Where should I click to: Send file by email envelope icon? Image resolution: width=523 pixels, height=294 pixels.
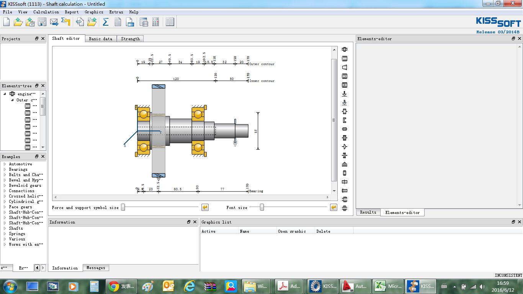[54, 22]
